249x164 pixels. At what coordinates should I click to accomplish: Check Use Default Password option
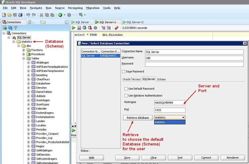[126, 89]
